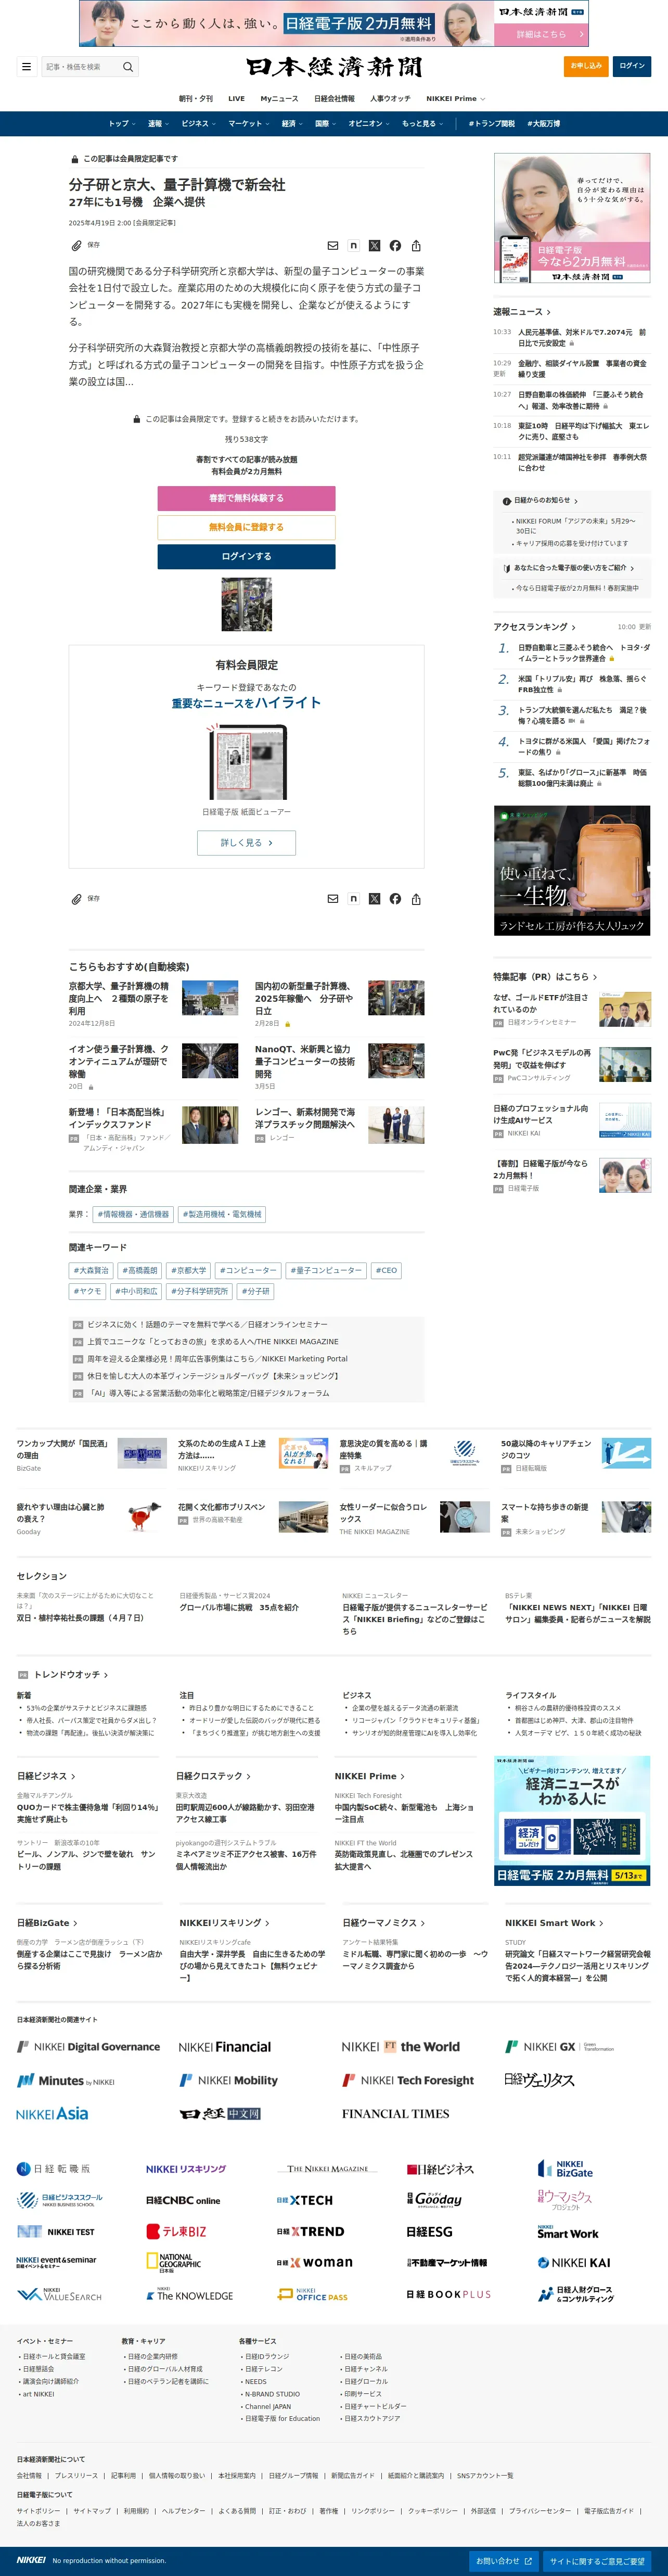Expand the ビジネス navigation dropdown
Viewport: 668px width, 2576px height.
pos(198,124)
